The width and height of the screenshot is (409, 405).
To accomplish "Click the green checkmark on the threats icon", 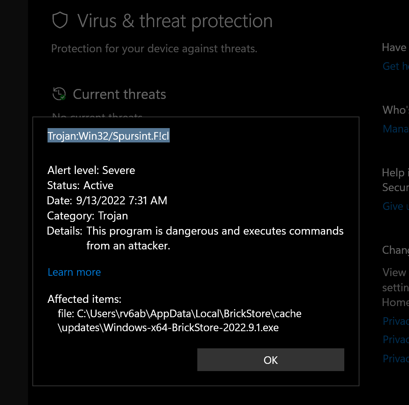I will tap(62, 97).
